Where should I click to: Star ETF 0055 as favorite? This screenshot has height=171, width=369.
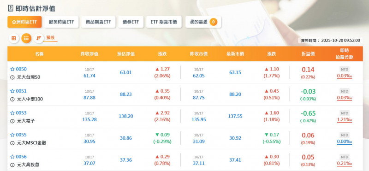pyautogui.click(x=12, y=135)
